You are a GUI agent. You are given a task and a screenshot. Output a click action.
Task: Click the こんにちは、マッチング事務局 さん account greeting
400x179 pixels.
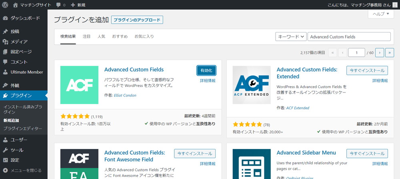pyautogui.click(x=359, y=5)
